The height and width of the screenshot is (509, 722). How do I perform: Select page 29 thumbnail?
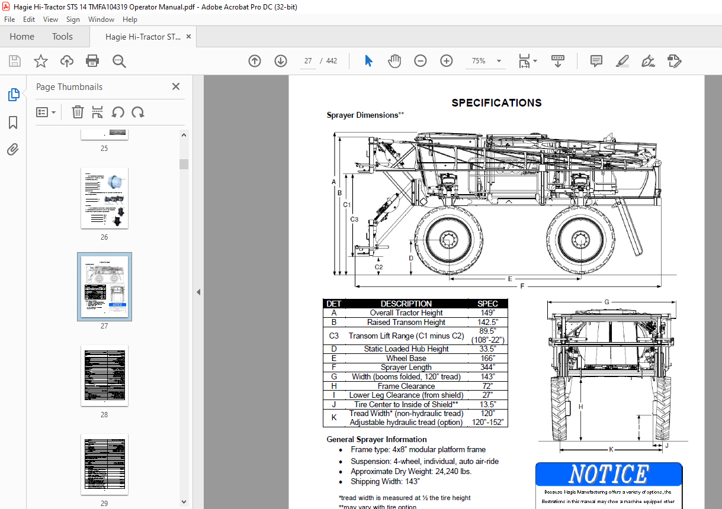pyautogui.click(x=104, y=465)
